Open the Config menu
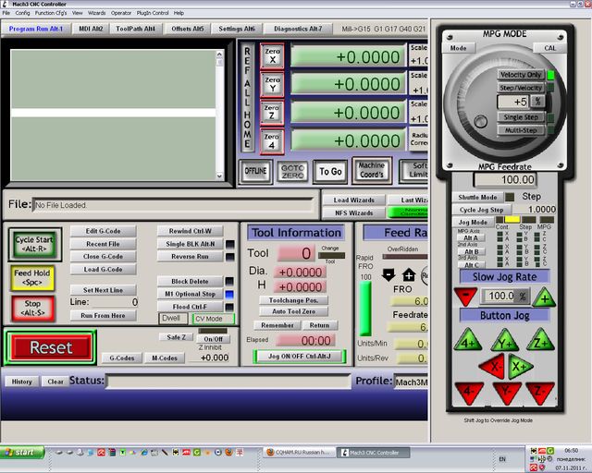592x473 pixels. (22, 14)
